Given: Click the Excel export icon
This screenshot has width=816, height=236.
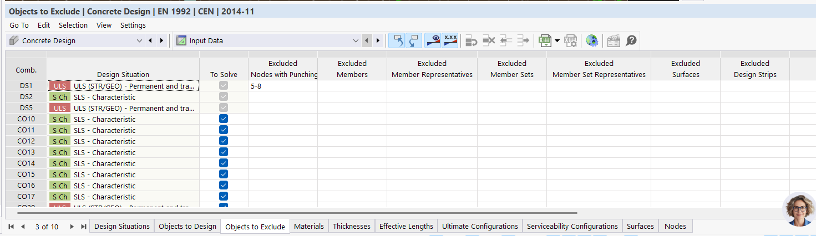Looking at the screenshot, I should coord(545,40).
